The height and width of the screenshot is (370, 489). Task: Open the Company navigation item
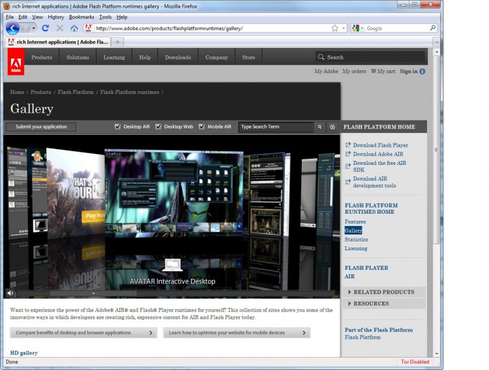(216, 57)
